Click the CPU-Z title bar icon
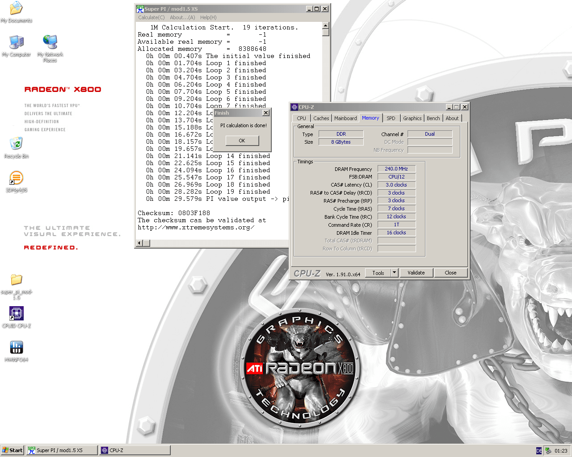This screenshot has height=457, width=572. [x=294, y=107]
